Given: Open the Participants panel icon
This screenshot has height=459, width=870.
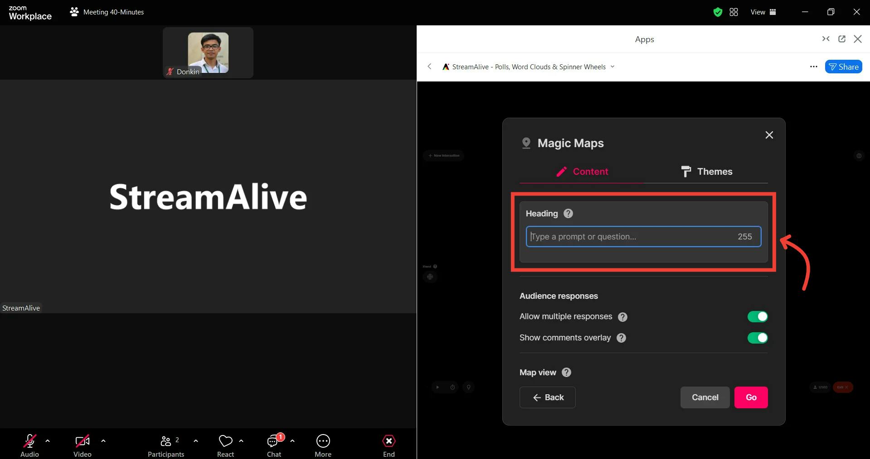Looking at the screenshot, I should 166,441.
